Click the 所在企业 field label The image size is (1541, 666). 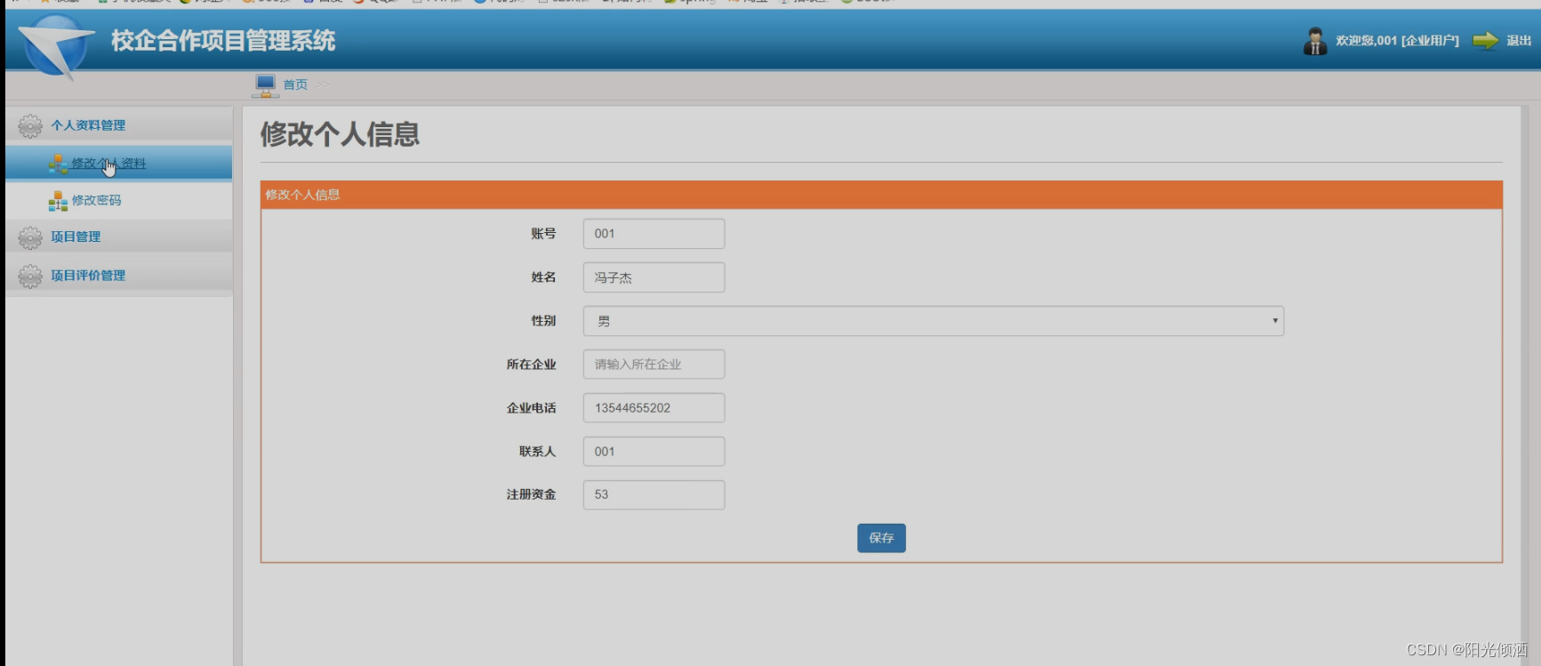531,365
